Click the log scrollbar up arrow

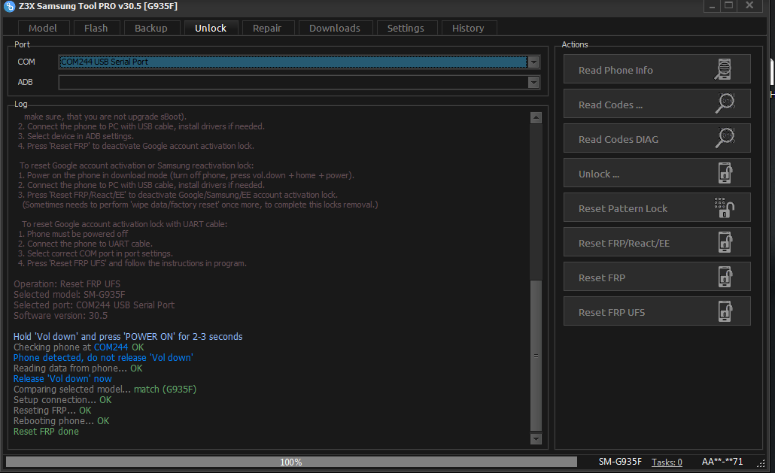tap(536, 117)
